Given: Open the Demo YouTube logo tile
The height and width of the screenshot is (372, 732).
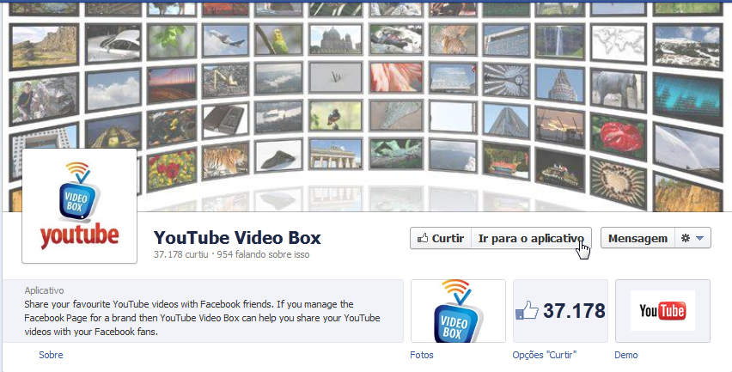Looking at the screenshot, I should click(662, 311).
